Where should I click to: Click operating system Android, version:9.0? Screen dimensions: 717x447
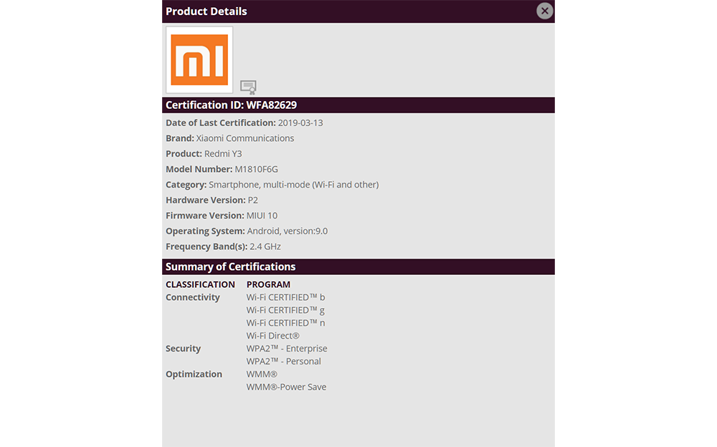tap(288, 231)
